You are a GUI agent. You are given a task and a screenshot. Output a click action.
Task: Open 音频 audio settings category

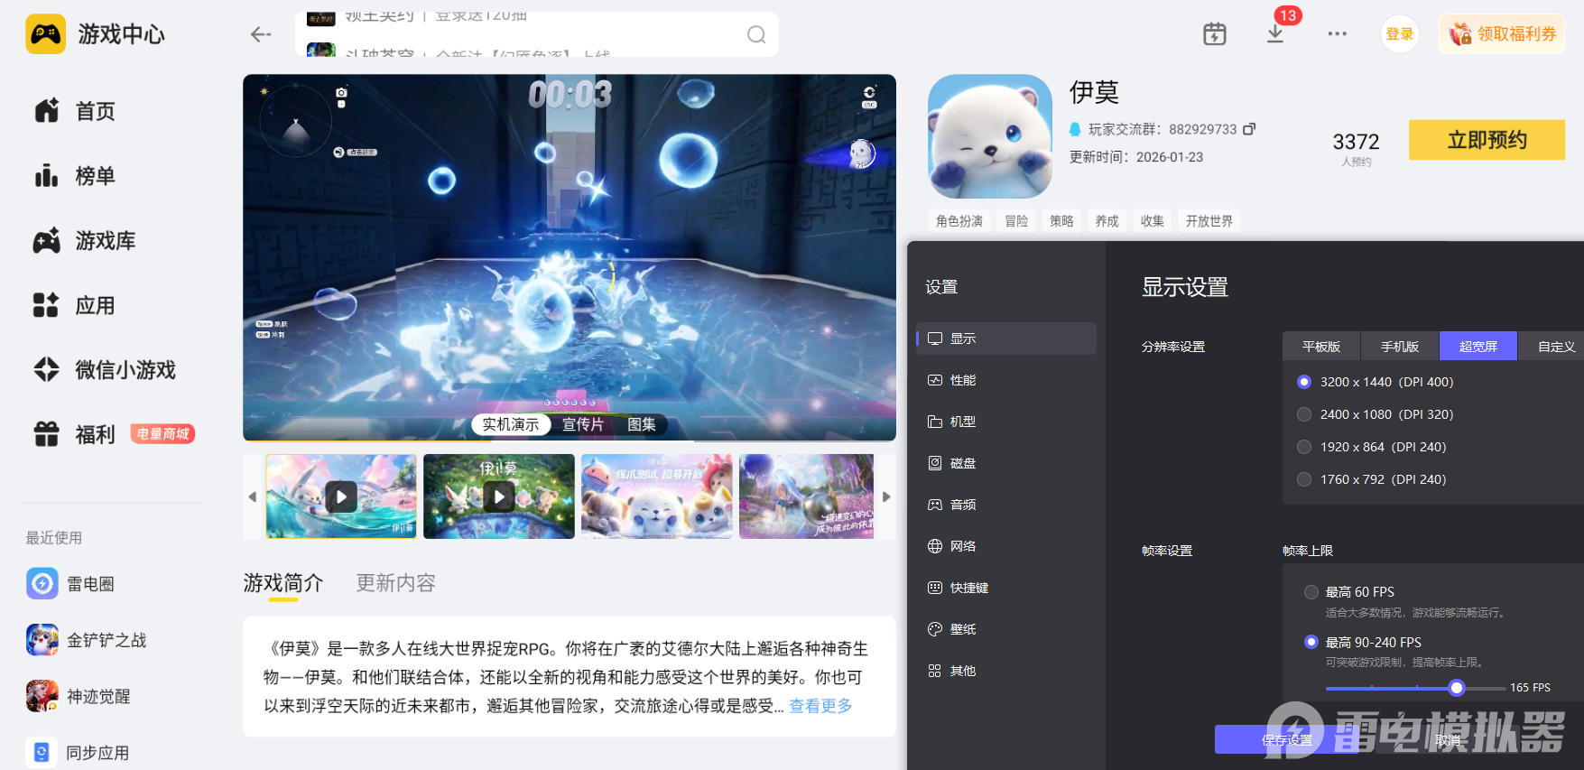coord(1006,505)
